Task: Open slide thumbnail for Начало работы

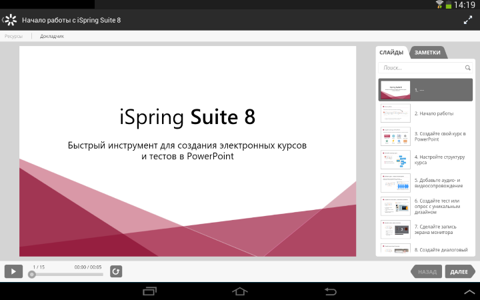Action: pyautogui.click(x=395, y=113)
